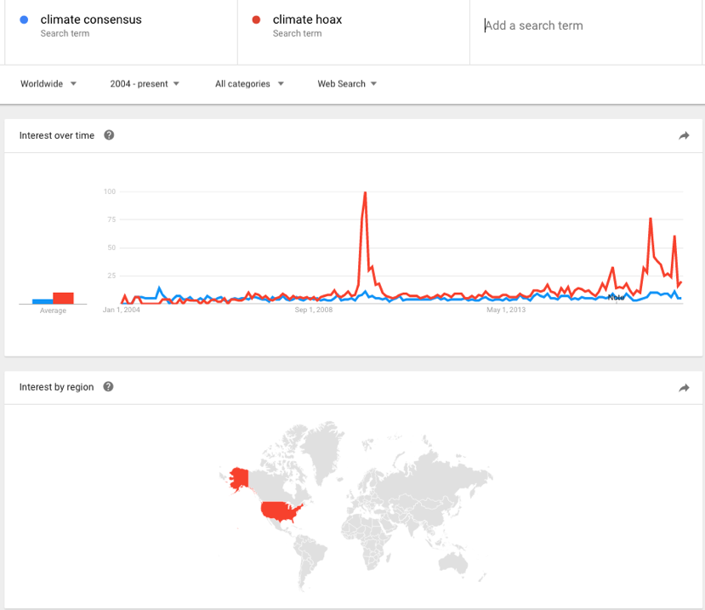Open the Worldwide region dropdown
Image resolution: width=705 pixels, height=610 pixels.
pyautogui.click(x=48, y=83)
